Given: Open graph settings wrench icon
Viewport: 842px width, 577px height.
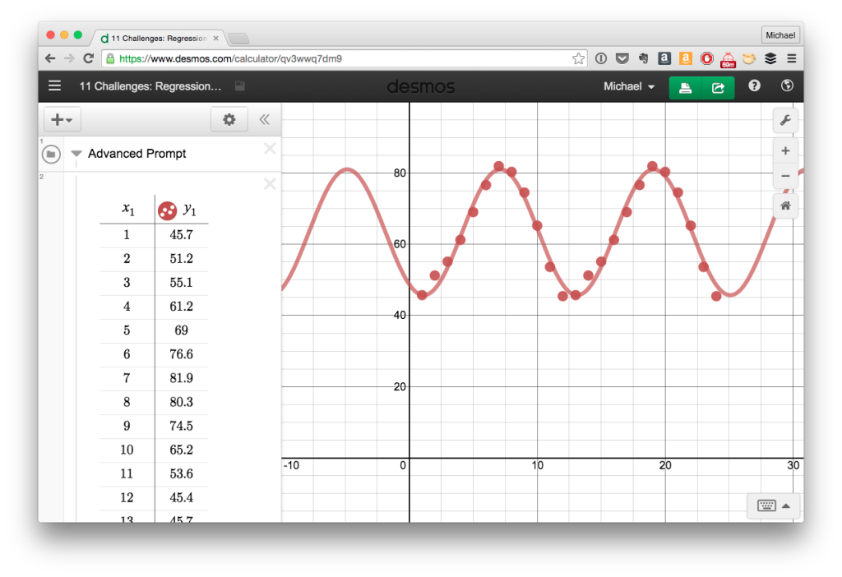Looking at the screenshot, I should pos(785,122).
